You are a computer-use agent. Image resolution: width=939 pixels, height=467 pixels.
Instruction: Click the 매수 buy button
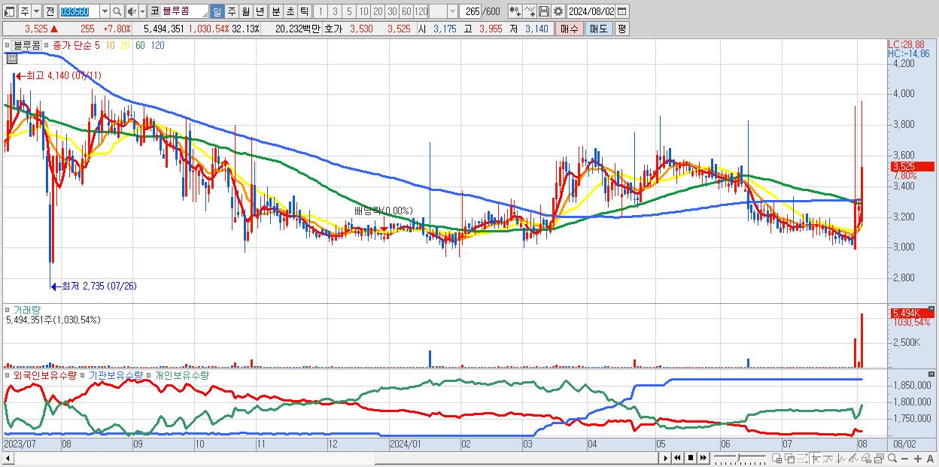(570, 29)
